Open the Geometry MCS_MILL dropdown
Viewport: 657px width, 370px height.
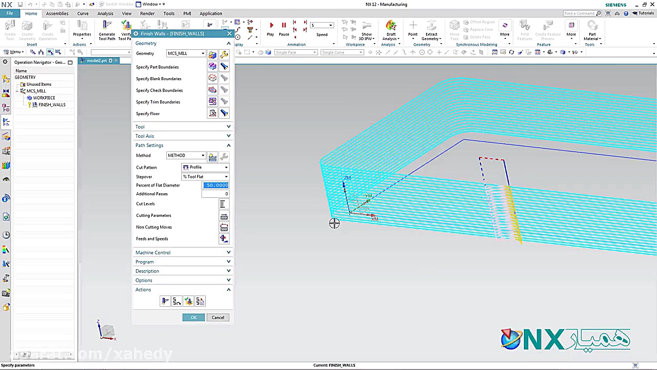click(x=186, y=53)
